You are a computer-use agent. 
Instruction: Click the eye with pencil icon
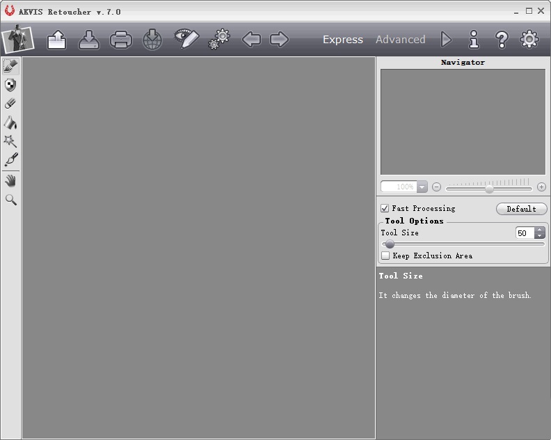[186, 39]
